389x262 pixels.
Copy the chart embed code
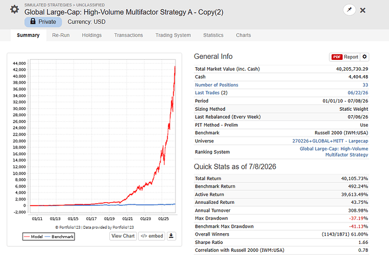click(152, 236)
